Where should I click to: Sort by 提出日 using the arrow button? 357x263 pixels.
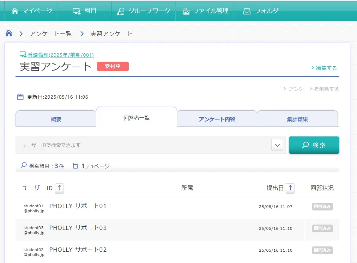(x=290, y=188)
